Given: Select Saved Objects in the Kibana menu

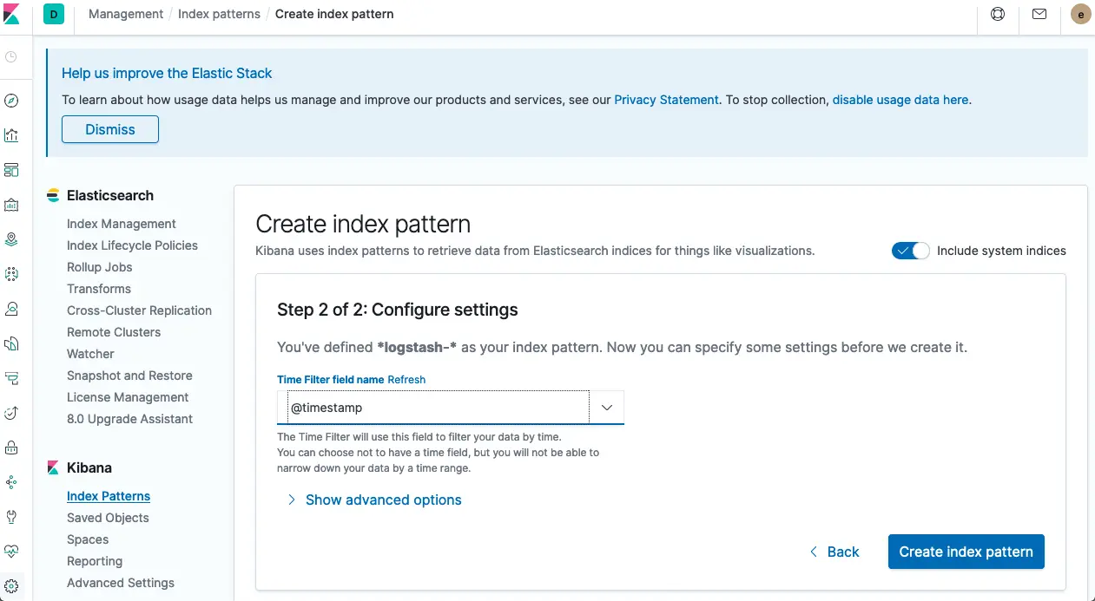Looking at the screenshot, I should [x=108, y=518].
